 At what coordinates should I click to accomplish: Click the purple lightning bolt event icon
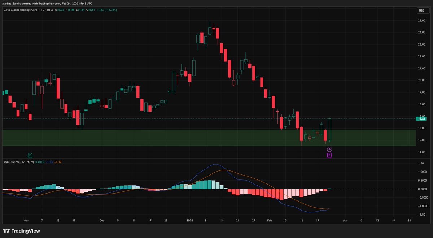(329, 148)
